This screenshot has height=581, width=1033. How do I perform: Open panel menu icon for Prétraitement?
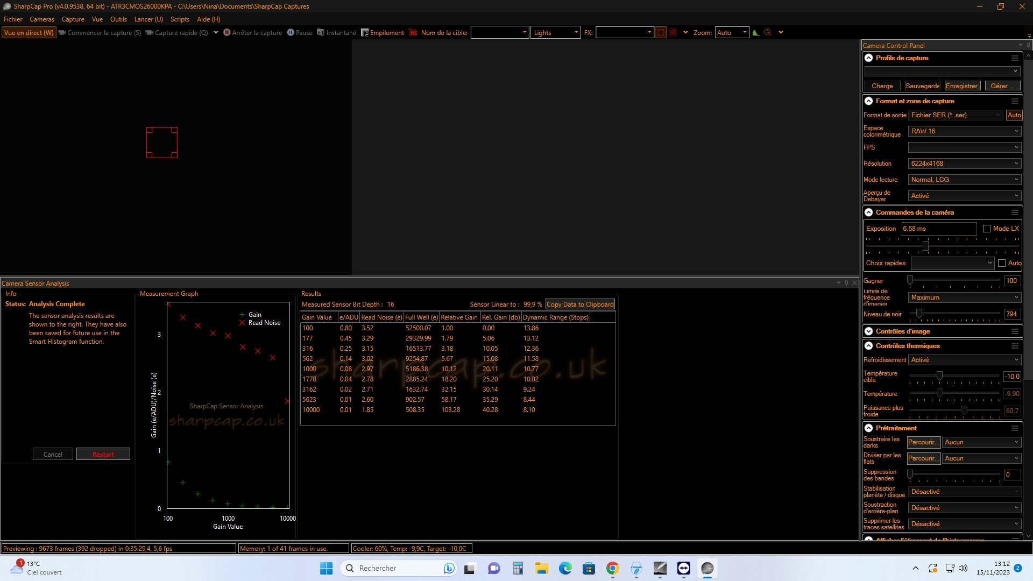(1015, 428)
